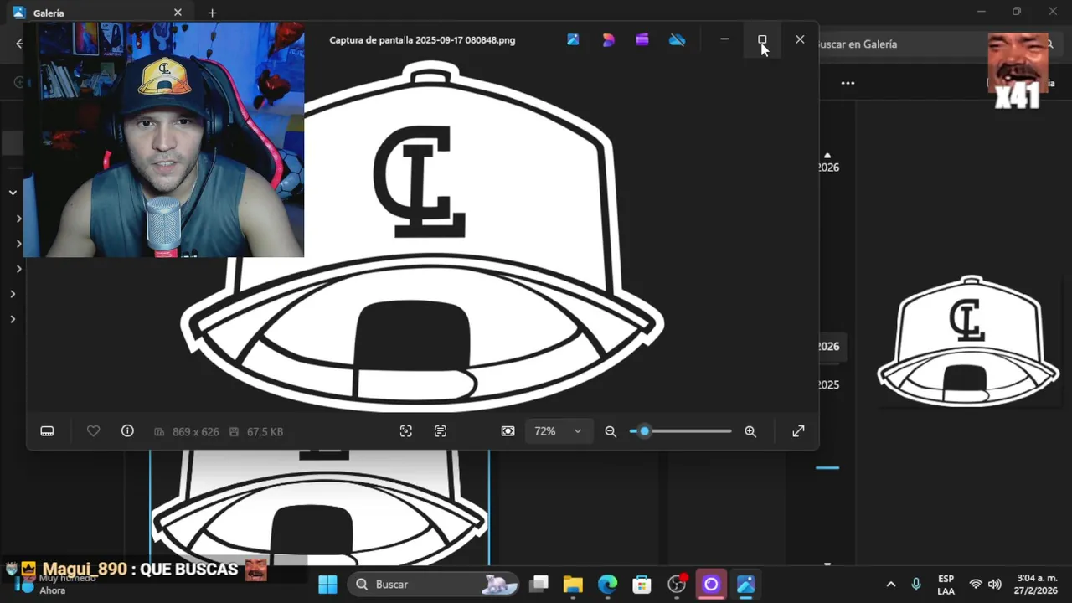Image resolution: width=1072 pixels, height=603 pixels.
Task: Minimize the photo viewer window
Action: point(724,39)
